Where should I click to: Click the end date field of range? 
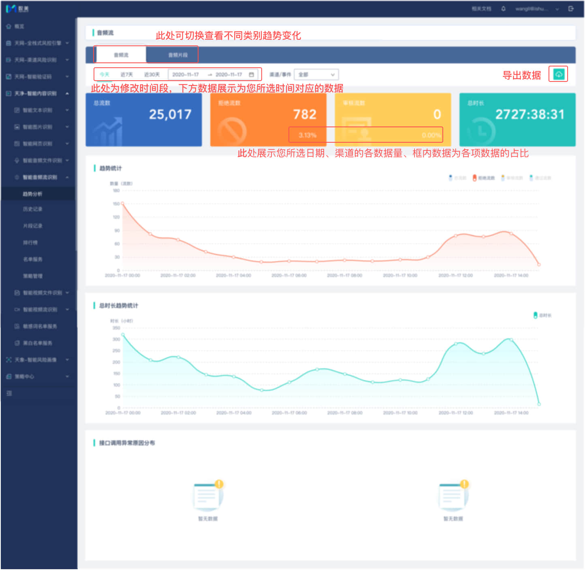tap(228, 75)
